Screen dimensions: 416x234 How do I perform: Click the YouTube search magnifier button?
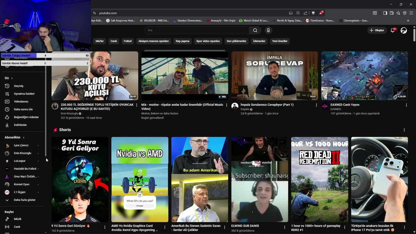(255, 30)
